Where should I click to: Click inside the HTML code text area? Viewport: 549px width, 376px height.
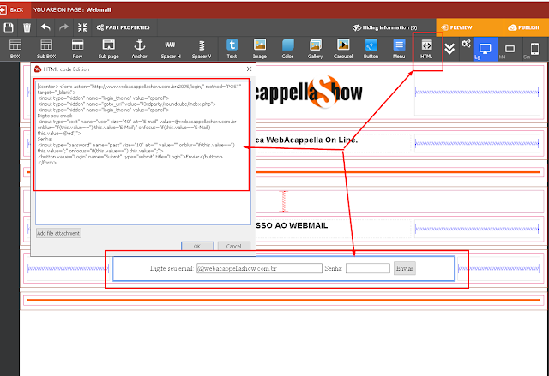tap(143, 152)
